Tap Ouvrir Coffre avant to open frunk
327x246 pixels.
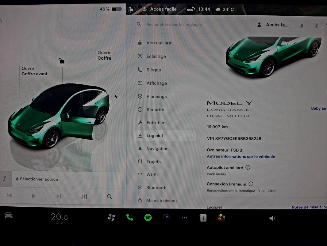(34, 71)
